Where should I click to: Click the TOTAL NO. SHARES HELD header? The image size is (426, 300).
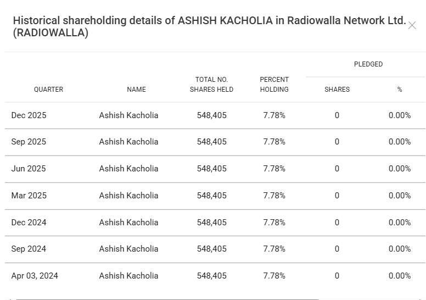click(x=211, y=85)
